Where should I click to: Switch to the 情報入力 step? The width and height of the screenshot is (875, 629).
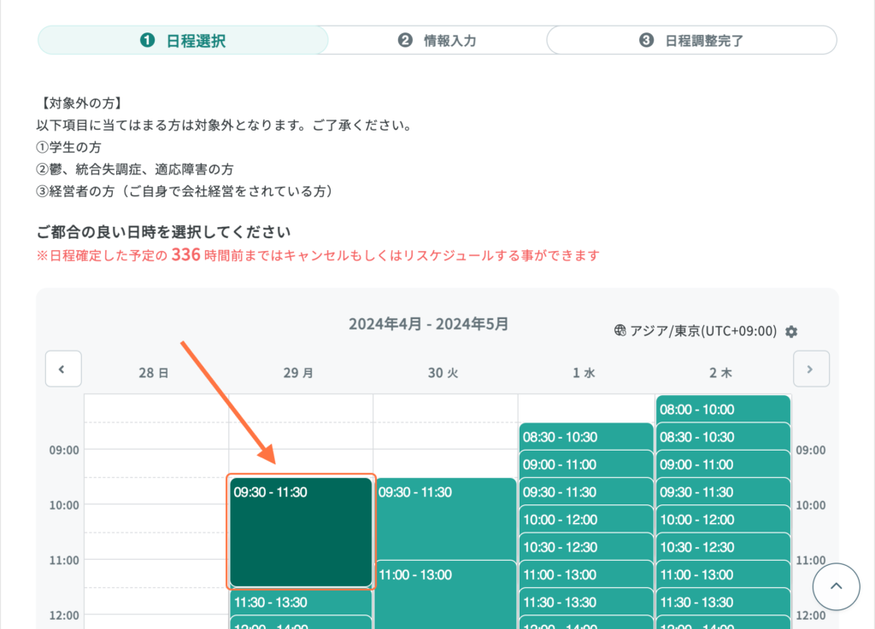437,40
